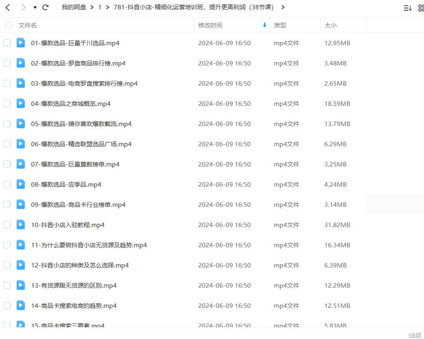This screenshot has width=424, height=339.
Task: Sort by 文件名 column header
Action: [27, 25]
